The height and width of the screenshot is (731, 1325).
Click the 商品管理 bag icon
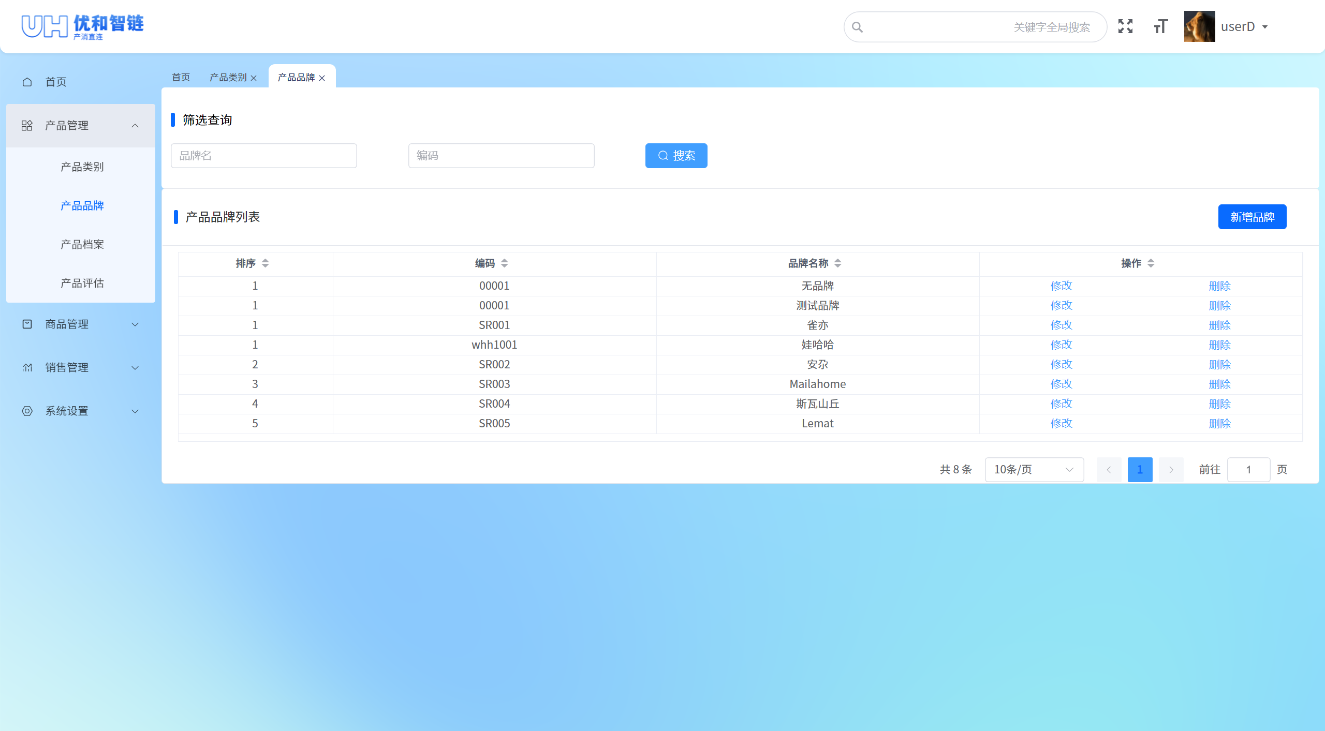click(x=27, y=324)
